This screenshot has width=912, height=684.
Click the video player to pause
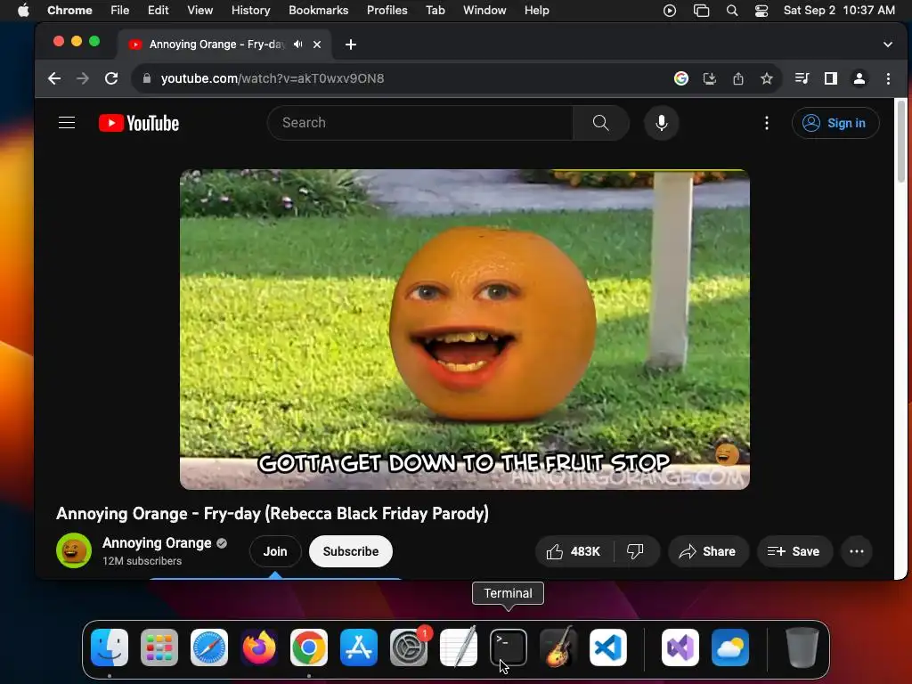point(464,330)
